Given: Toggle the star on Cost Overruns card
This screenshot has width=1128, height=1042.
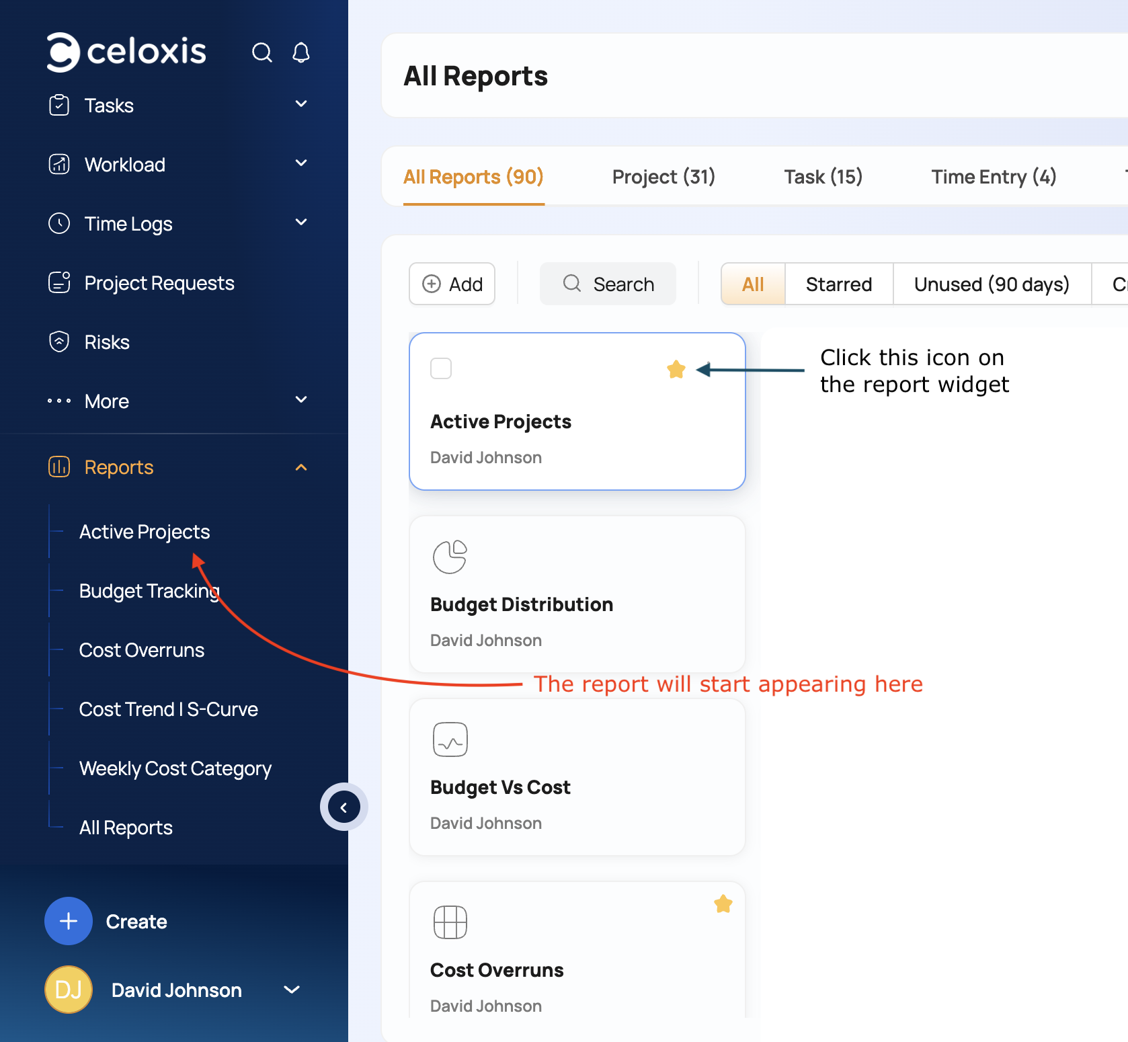Looking at the screenshot, I should pyautogui.click(x=723, y=904).
